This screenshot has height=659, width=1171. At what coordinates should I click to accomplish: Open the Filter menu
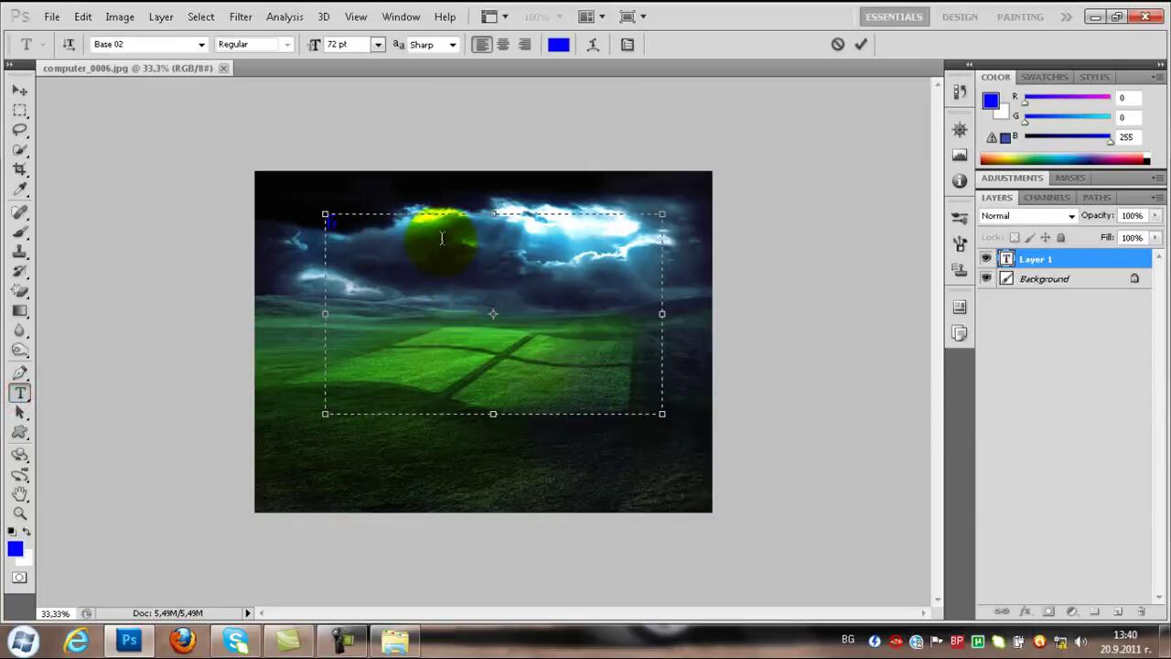(241, 16)
